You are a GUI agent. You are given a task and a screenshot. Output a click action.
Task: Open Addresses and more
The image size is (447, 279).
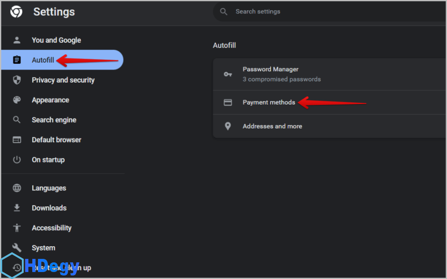(x=272, y=126)
